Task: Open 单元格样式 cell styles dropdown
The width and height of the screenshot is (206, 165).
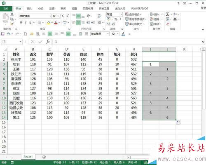Action: (x=135, y=24)
